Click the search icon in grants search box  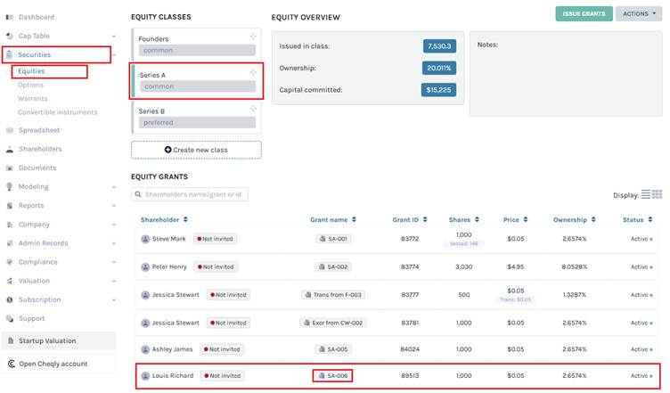(138, 194)
